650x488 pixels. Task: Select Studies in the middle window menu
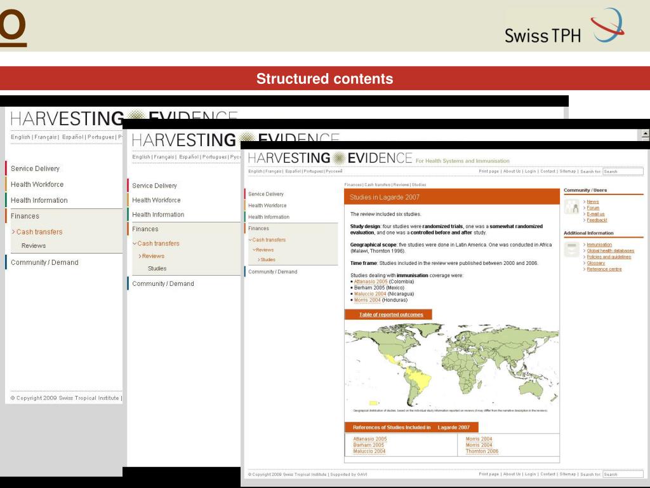click(157, 269)
